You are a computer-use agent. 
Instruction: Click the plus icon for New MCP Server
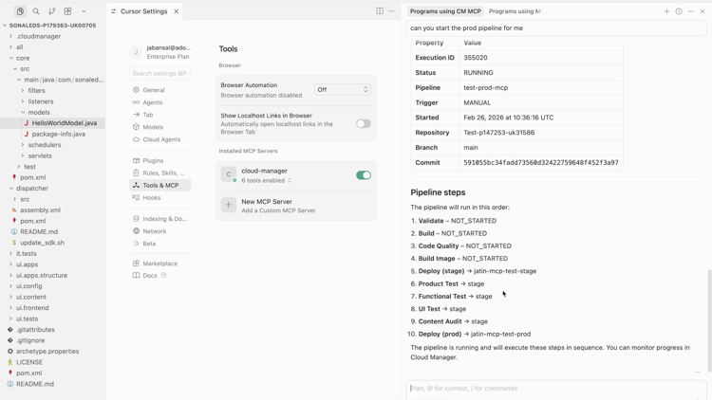229,205
